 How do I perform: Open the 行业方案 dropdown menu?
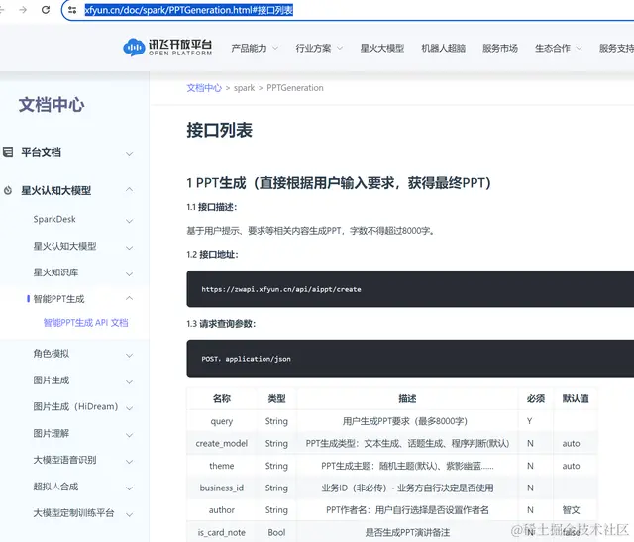319,49
